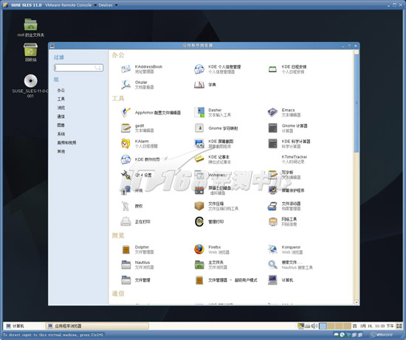Open Konqueror web browser
The image size is (406, 340).
coord(285,249)
